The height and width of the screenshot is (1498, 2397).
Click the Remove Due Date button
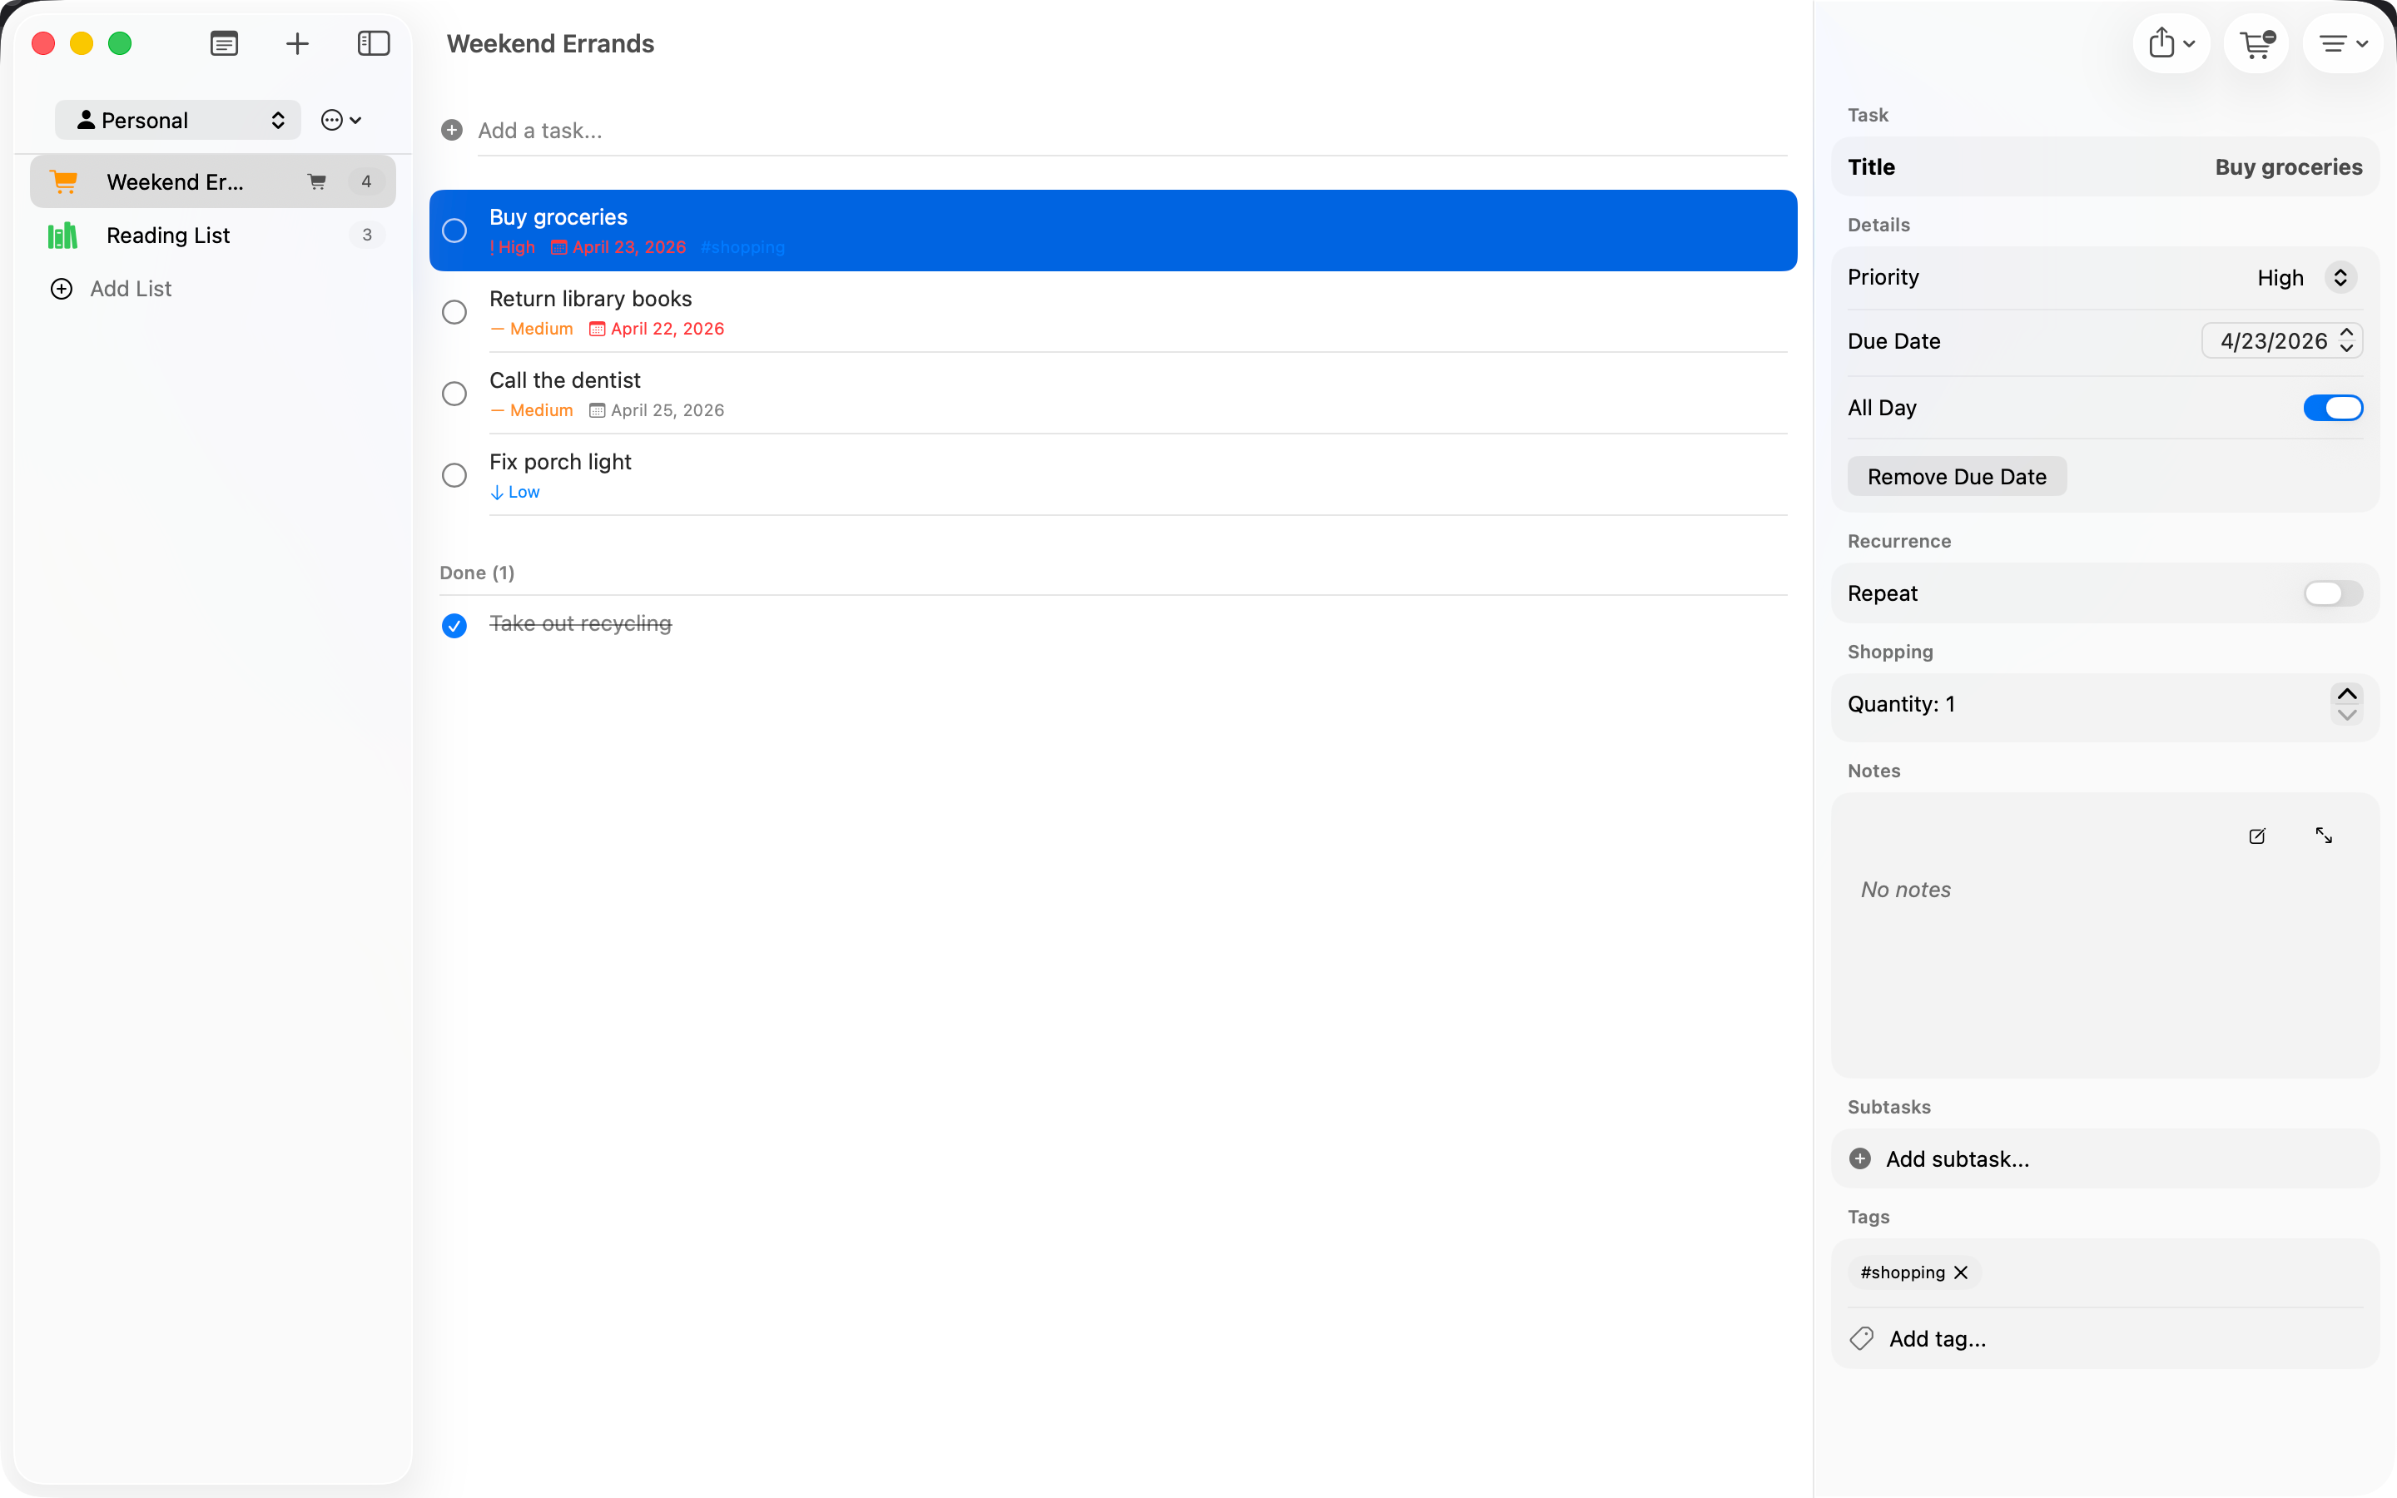1956,475
